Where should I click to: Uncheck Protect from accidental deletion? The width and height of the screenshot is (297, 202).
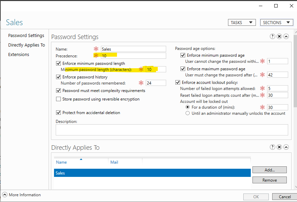click(x=58, y=113)
